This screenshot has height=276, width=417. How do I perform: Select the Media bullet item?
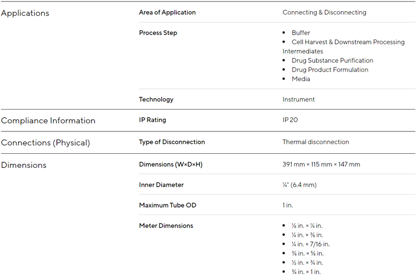click(301, 79)
